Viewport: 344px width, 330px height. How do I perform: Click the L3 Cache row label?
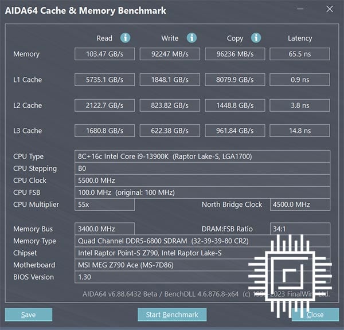coord(28,131)
